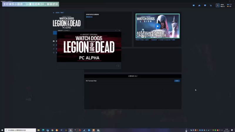Click the blue play button under game logo
Screen dimensions: 235x132
coord(55,33)
